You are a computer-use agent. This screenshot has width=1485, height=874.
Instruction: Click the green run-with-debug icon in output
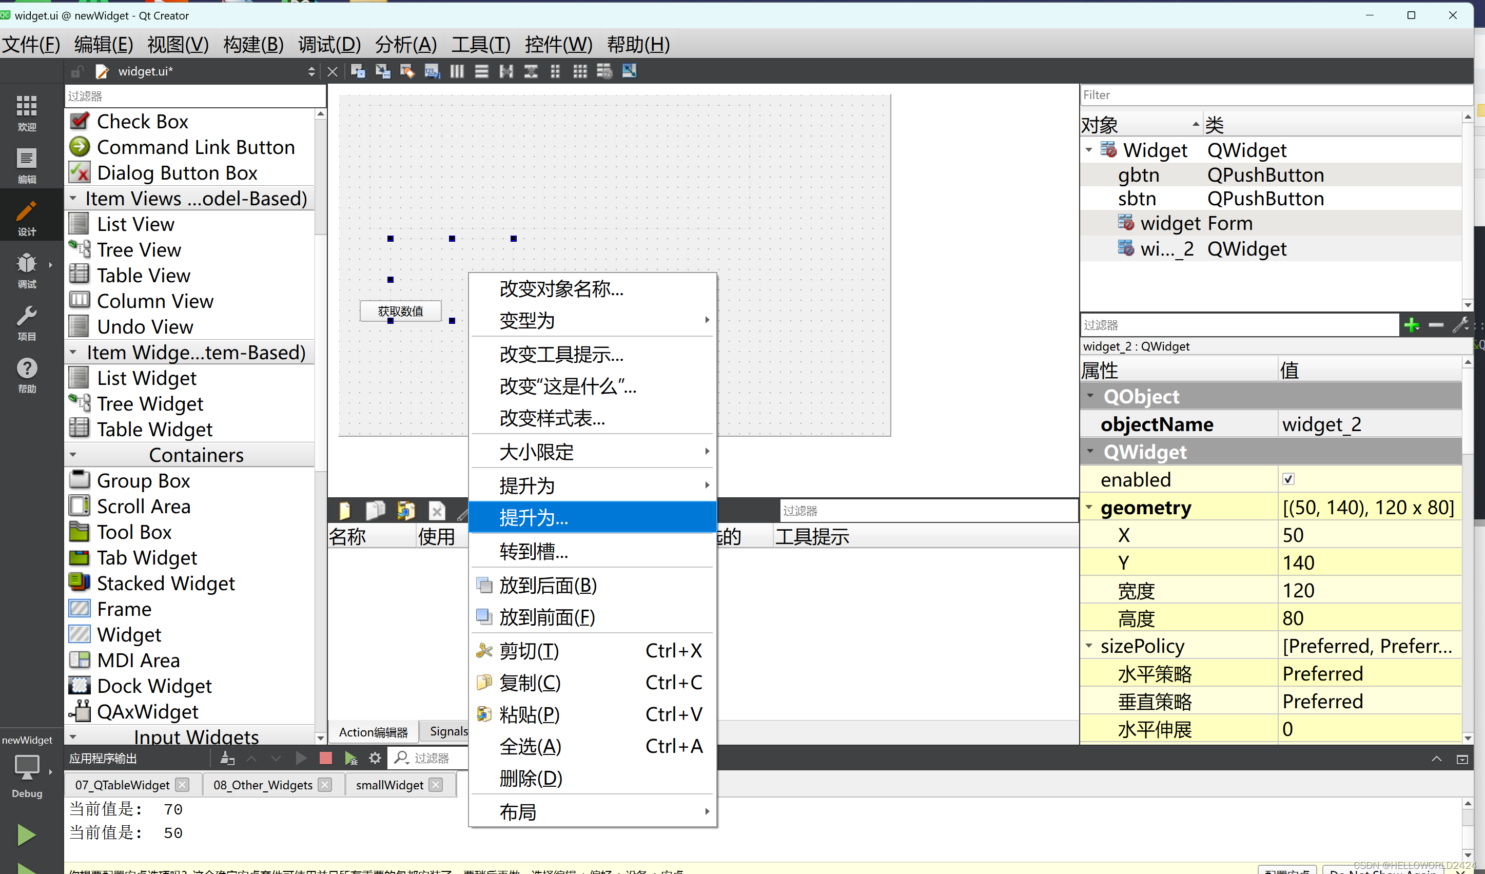350,758
